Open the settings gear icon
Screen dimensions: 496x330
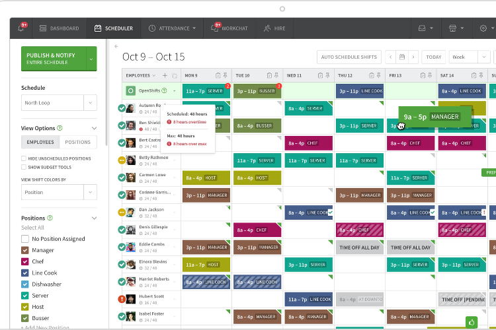tap(483, 28)
